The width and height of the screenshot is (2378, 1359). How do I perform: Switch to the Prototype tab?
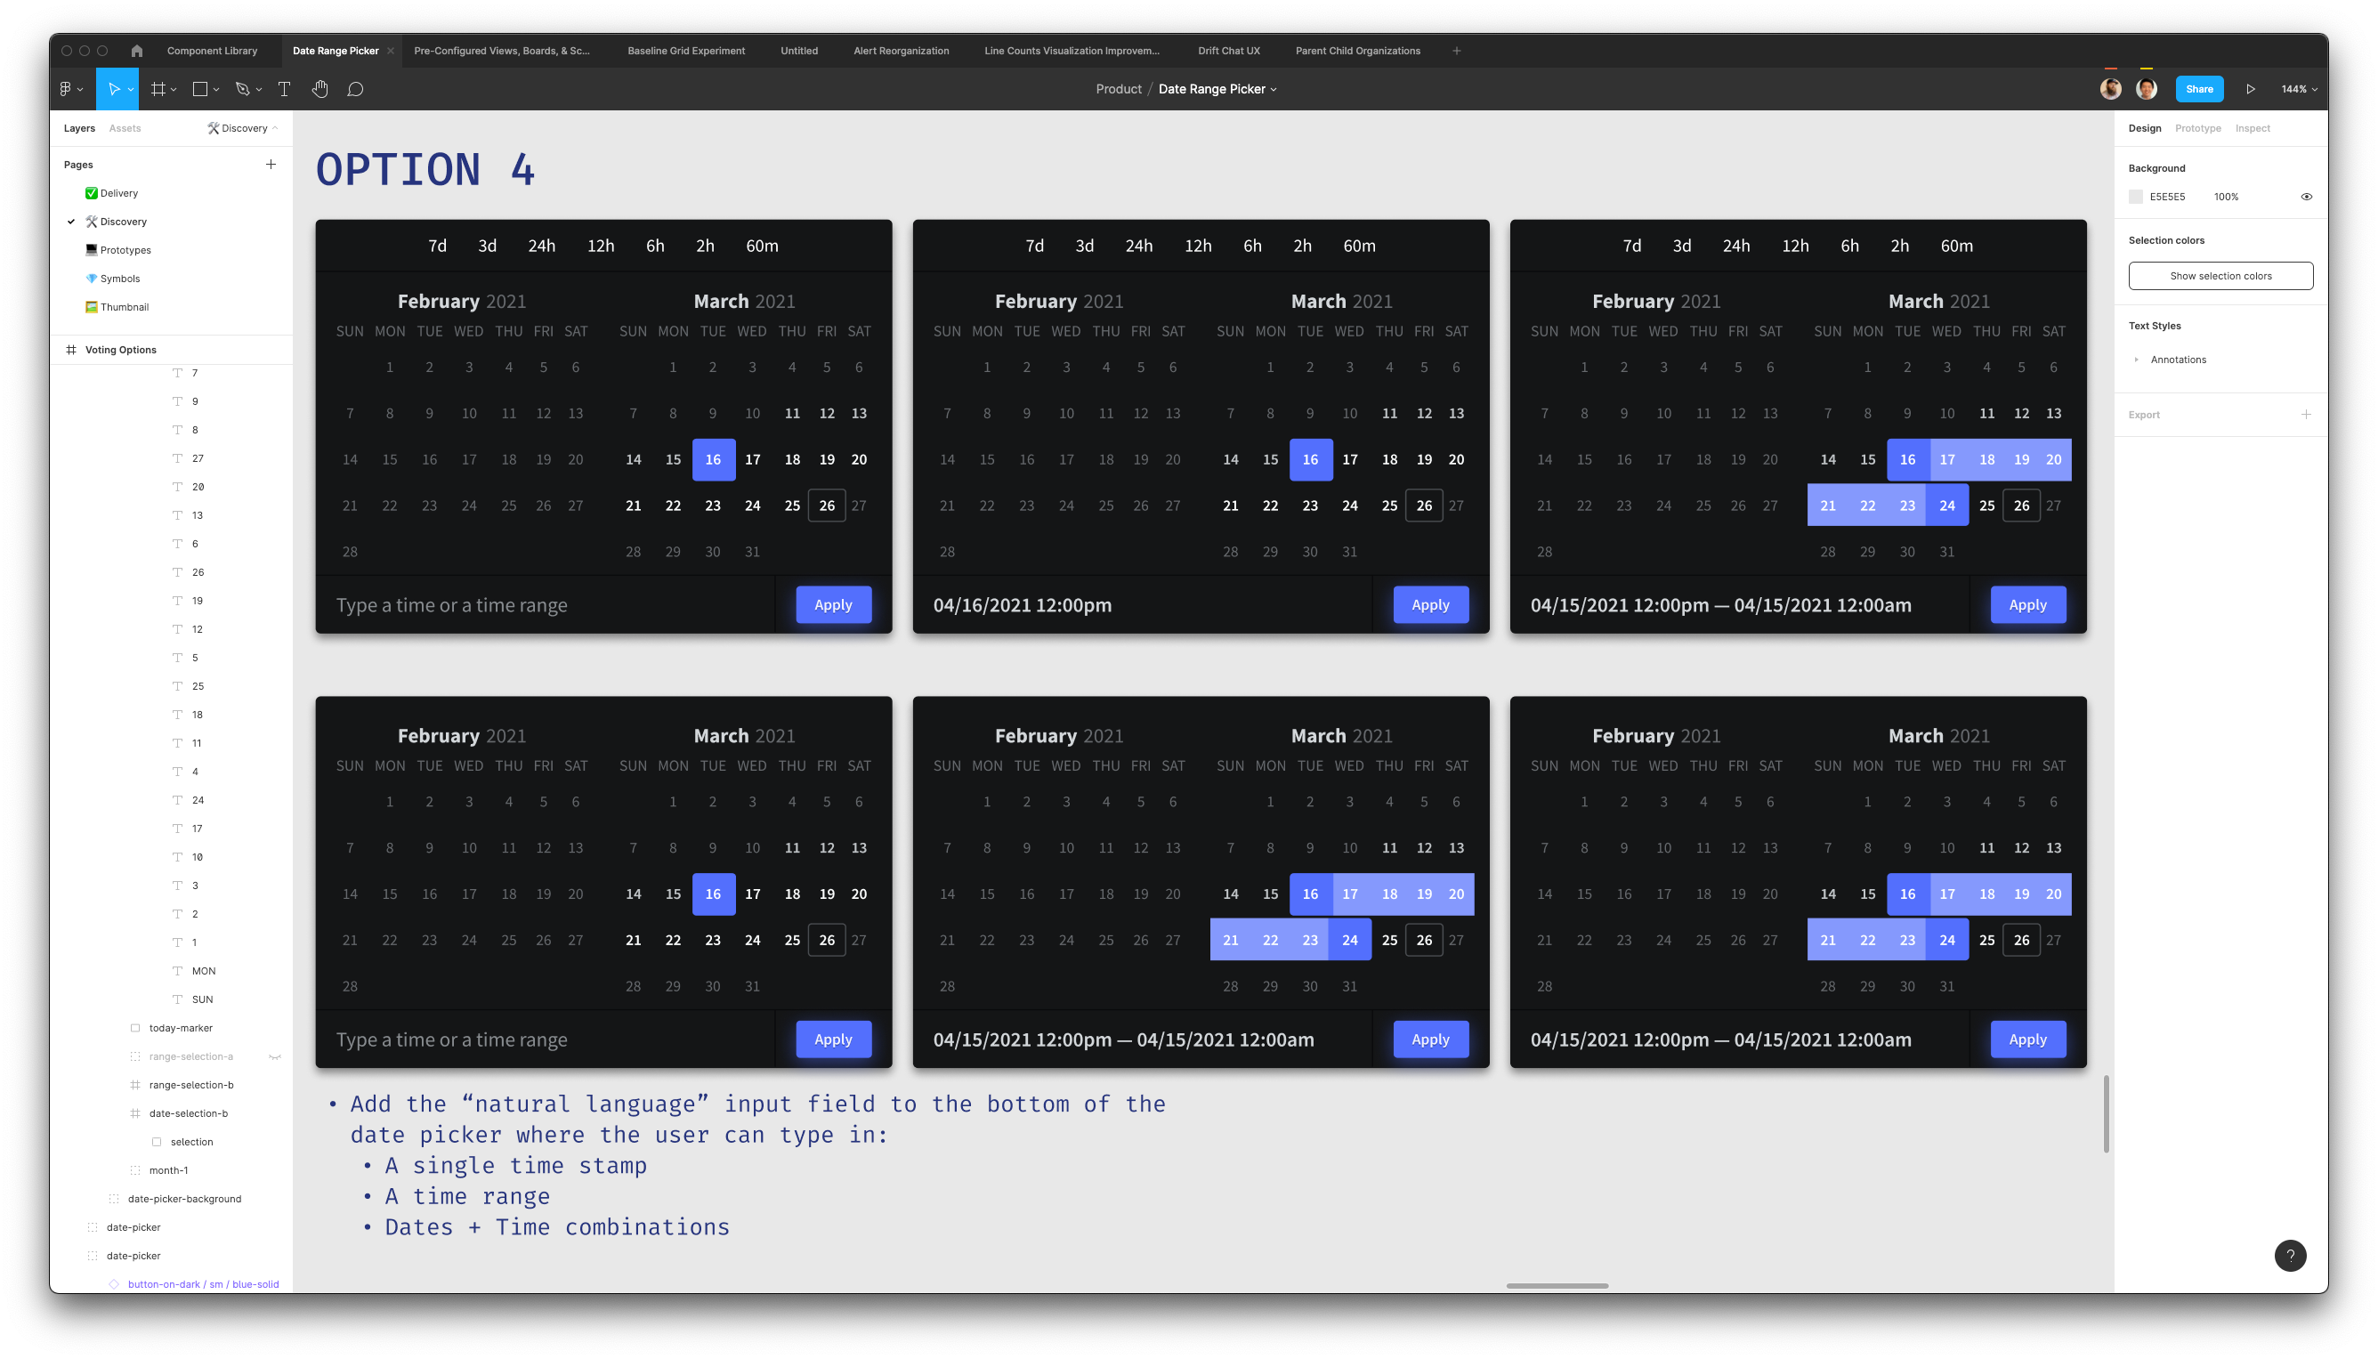pyautogui.click(x=2197, y=128)
